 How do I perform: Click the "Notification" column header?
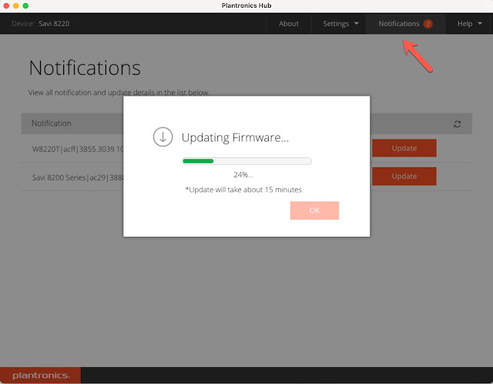[x=52, y=123]
